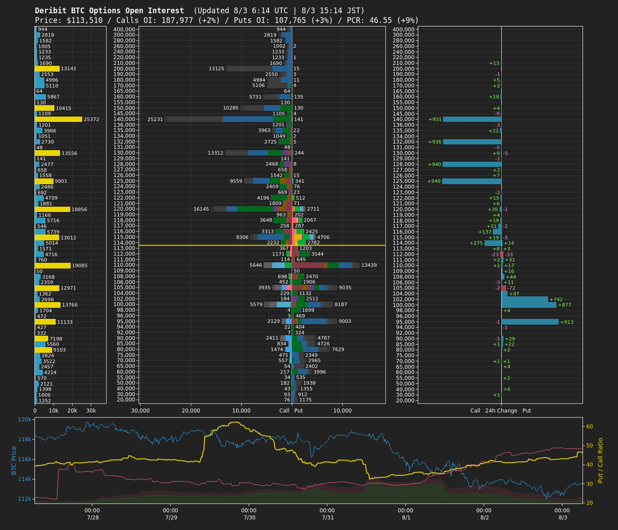The height and width of the screenshot is (530, 618).
Task: Click the "13125" call OI label
Action: pos(217,69)
